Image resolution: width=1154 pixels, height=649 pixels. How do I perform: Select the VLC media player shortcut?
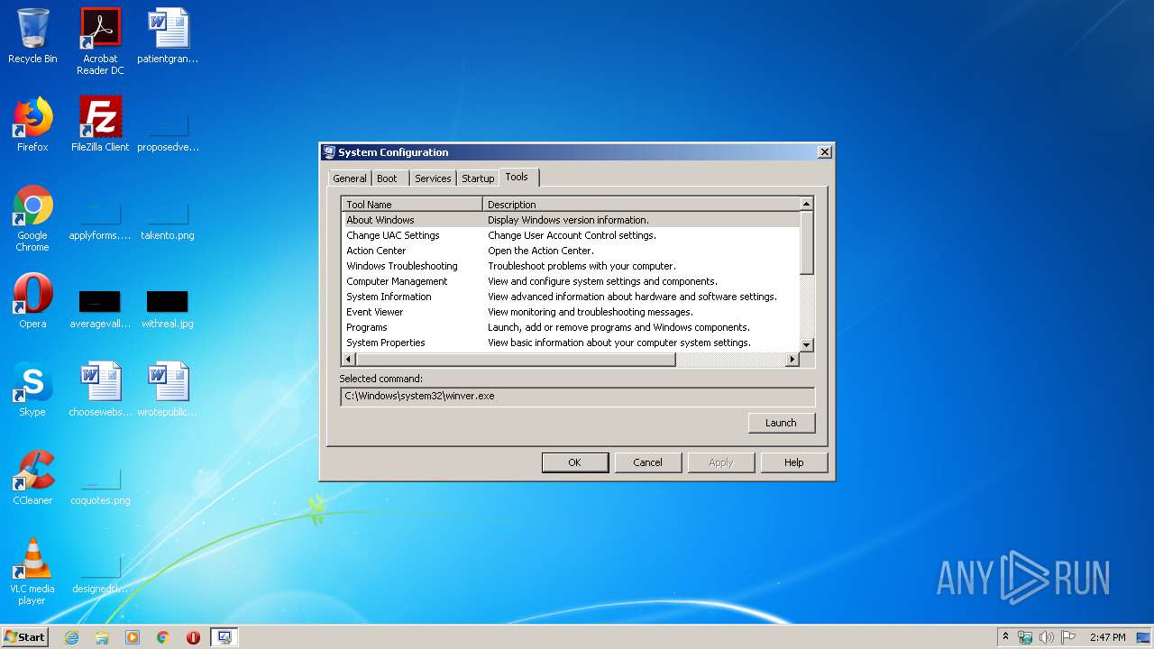tap(32, 571)
